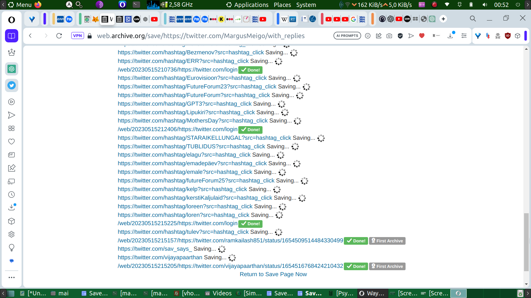Open the STARAIKELLUNGAL hashtag link
The width and height of the screenshot is (531, 298).
pyautogui.click(x=204, y=138)
